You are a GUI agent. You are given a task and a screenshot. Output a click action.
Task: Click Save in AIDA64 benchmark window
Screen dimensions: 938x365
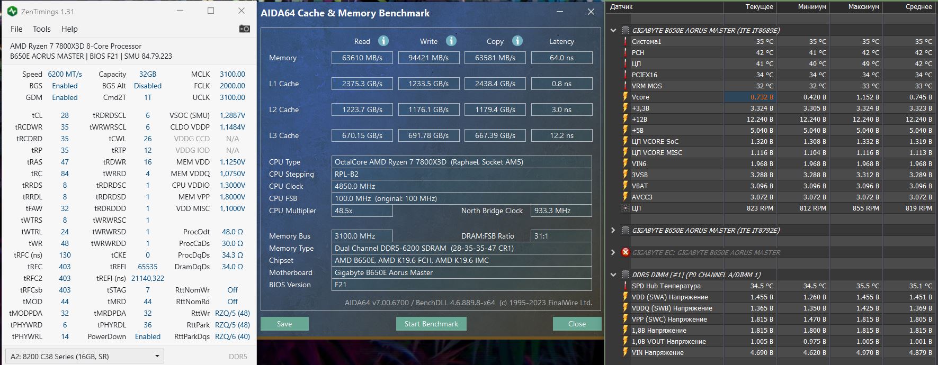[284, 324]
